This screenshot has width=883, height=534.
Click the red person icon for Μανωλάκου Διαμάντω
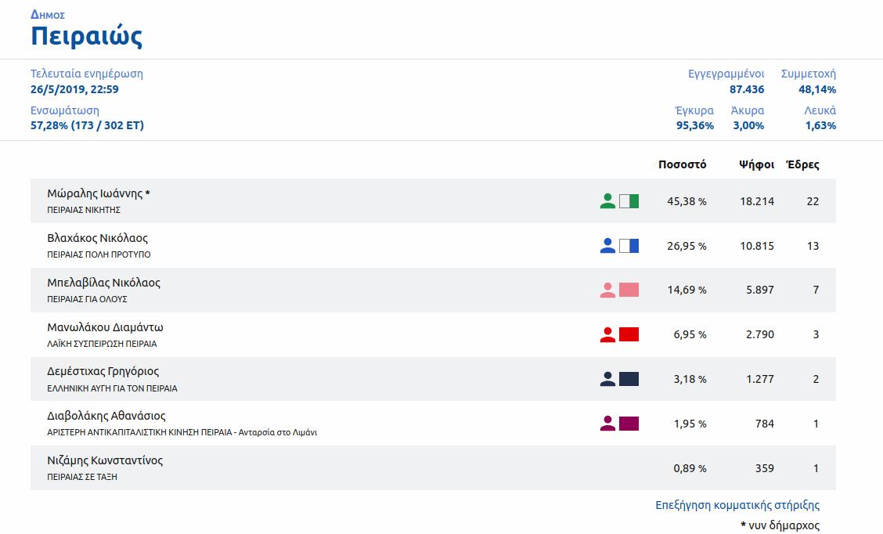tap(607, 334)
